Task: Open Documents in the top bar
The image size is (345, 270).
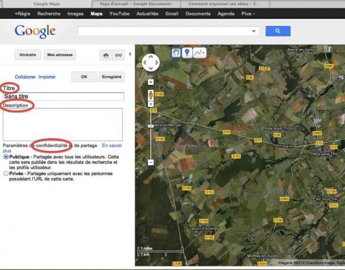Action: point(198,14)
